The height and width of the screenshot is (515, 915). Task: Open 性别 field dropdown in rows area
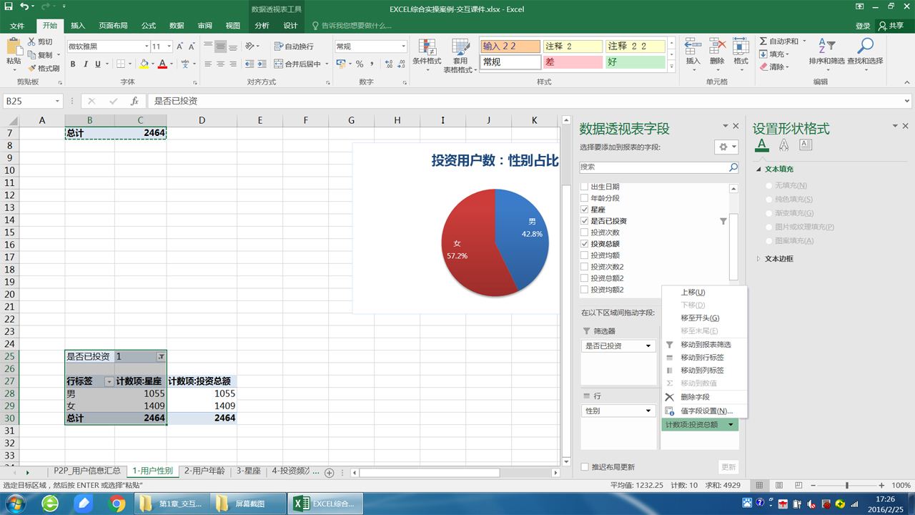click(x=649, y=411)
